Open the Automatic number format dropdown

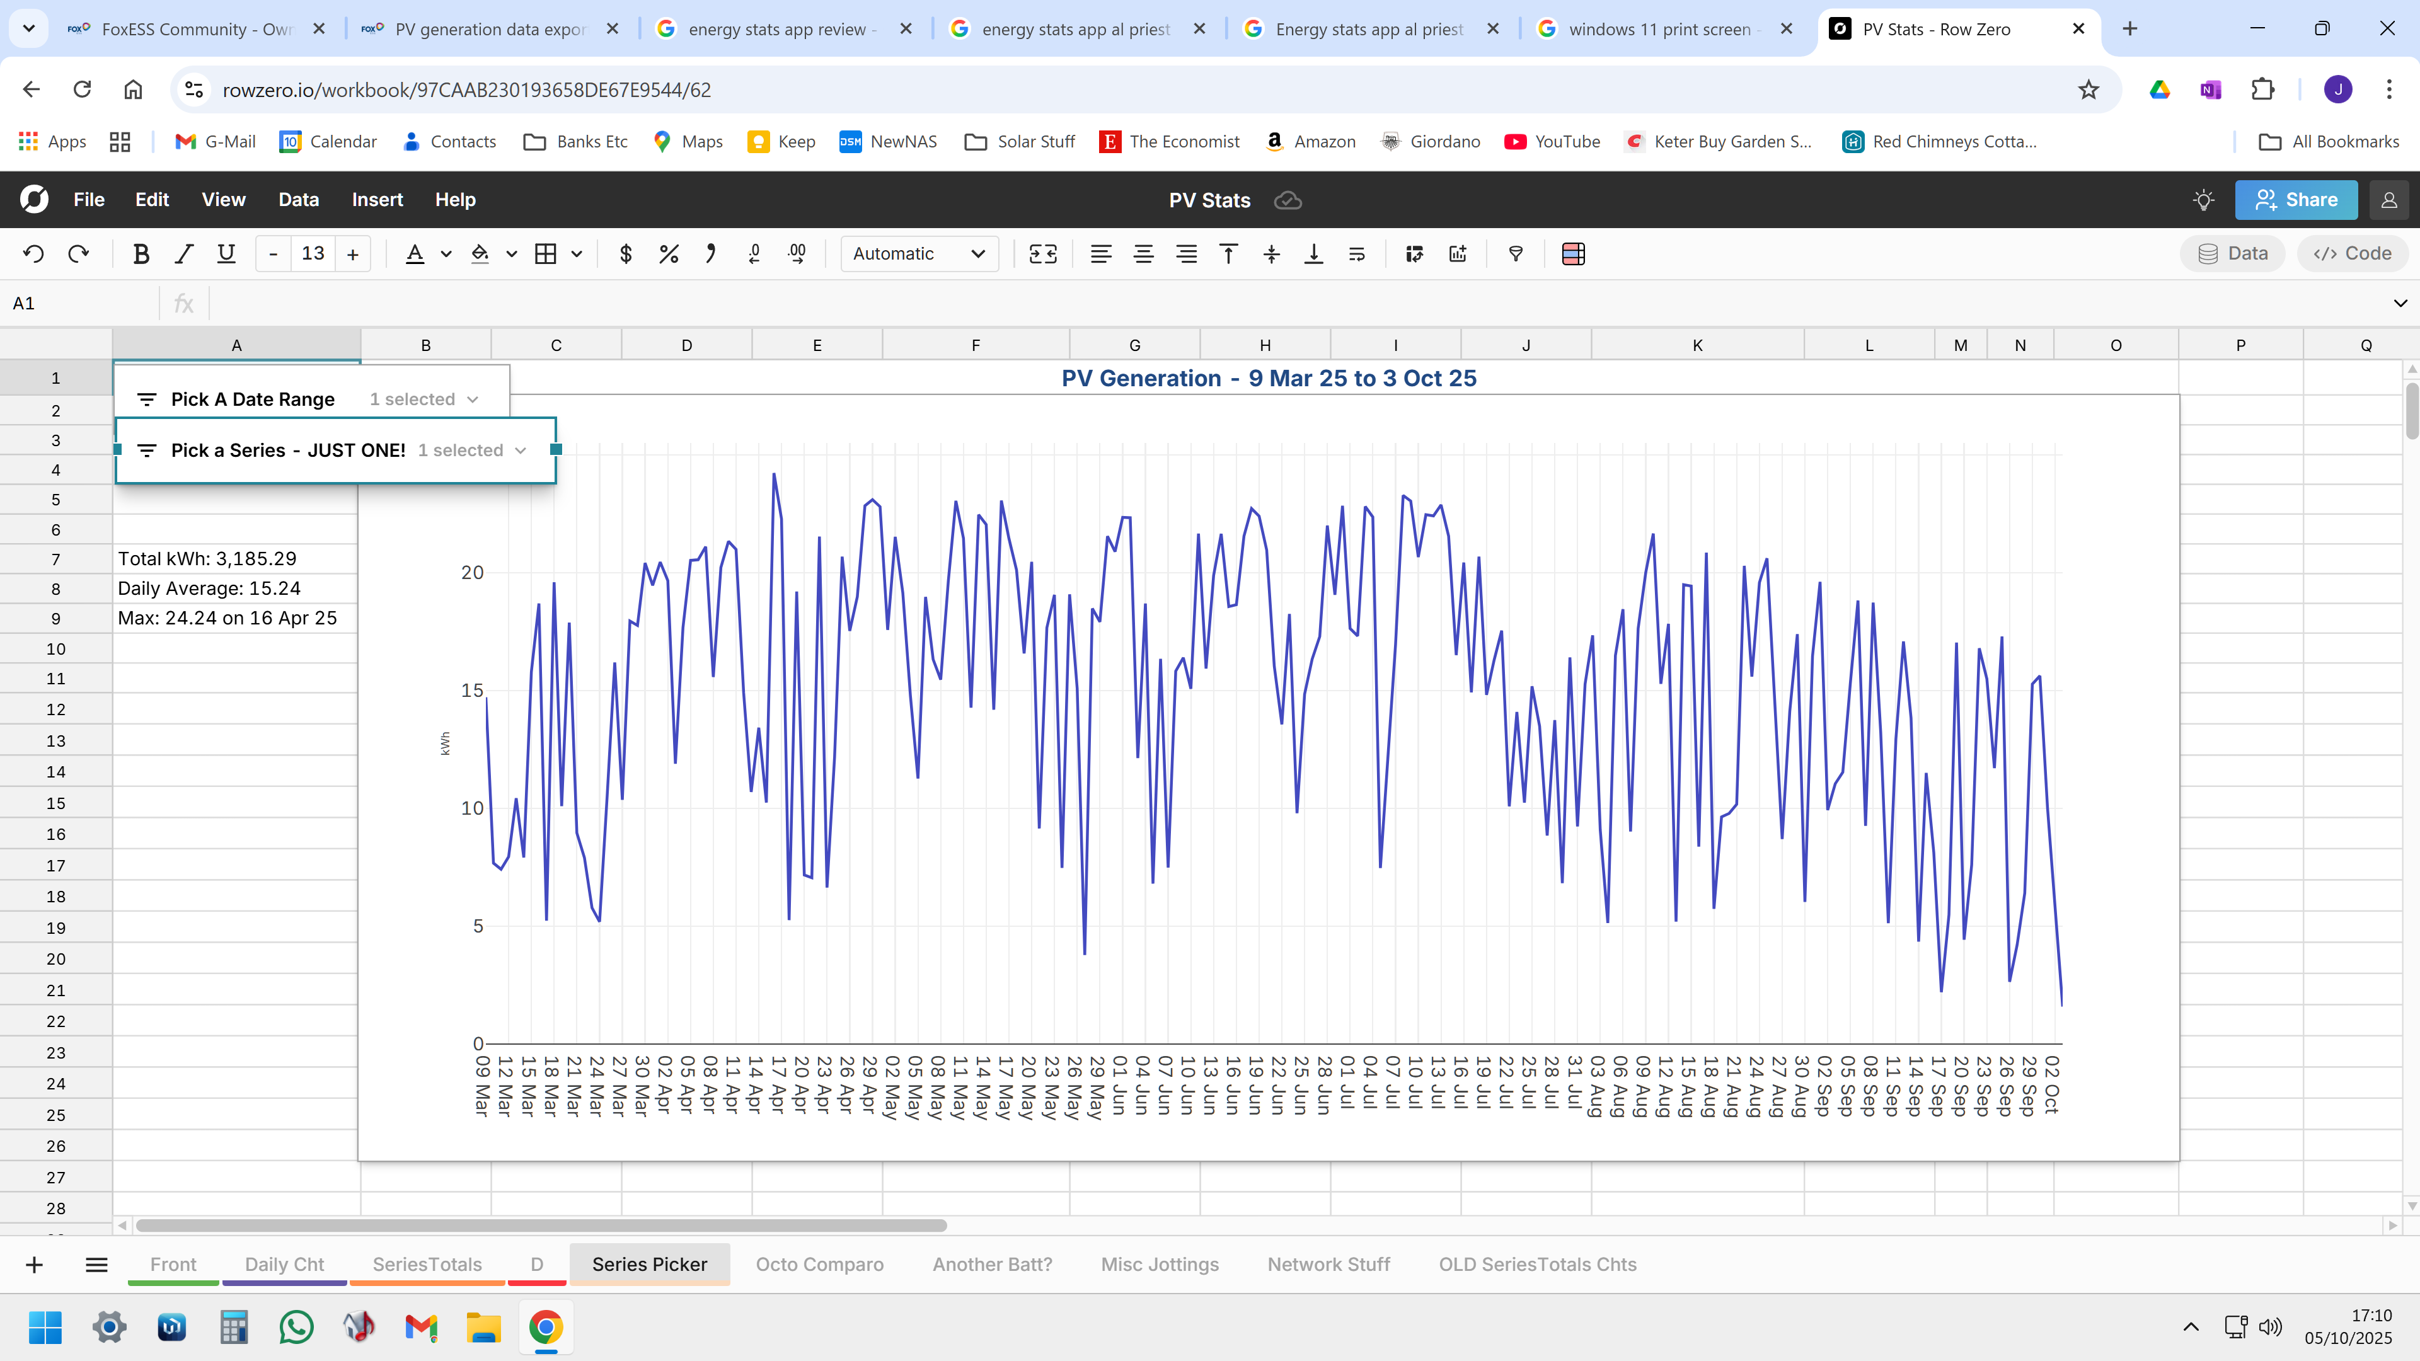click(x=919, y=253)
